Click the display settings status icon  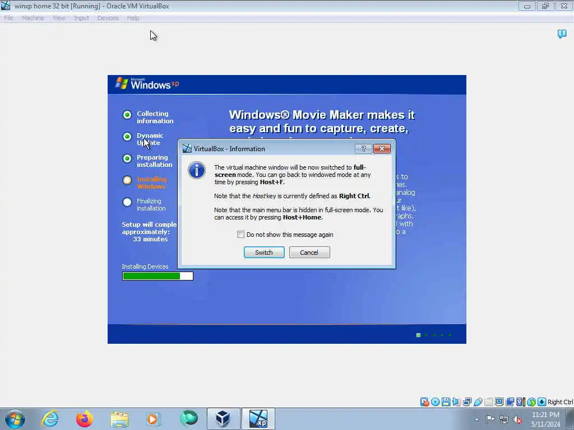499,402
